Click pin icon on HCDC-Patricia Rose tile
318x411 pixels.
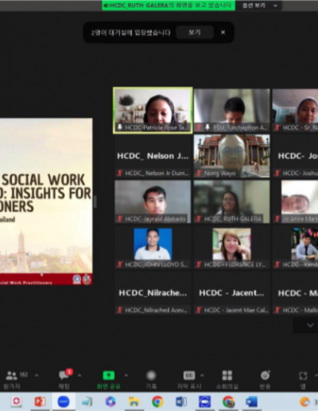[120, 127]
